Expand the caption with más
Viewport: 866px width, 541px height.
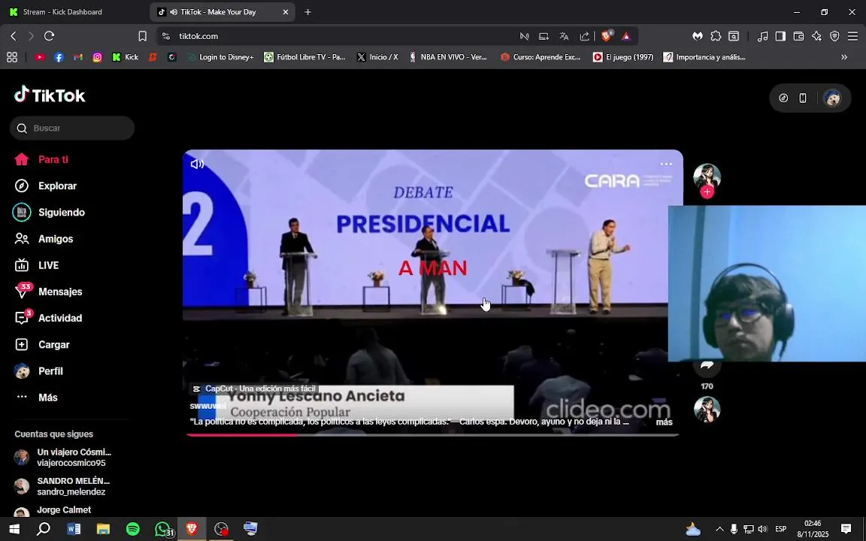pyautogui.click(x=664, y=422)
